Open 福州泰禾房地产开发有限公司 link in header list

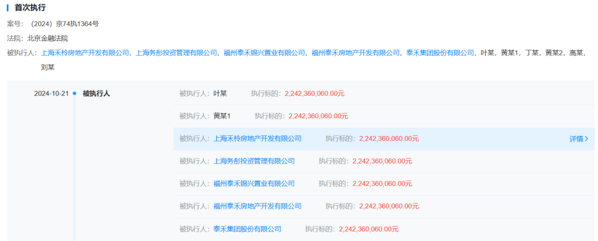[356, 53]
